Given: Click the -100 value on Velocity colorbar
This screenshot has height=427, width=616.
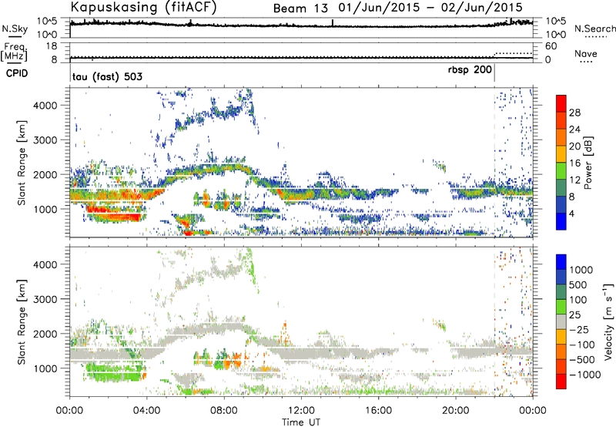Looking at the screenshot, I should tap(582, 345).
